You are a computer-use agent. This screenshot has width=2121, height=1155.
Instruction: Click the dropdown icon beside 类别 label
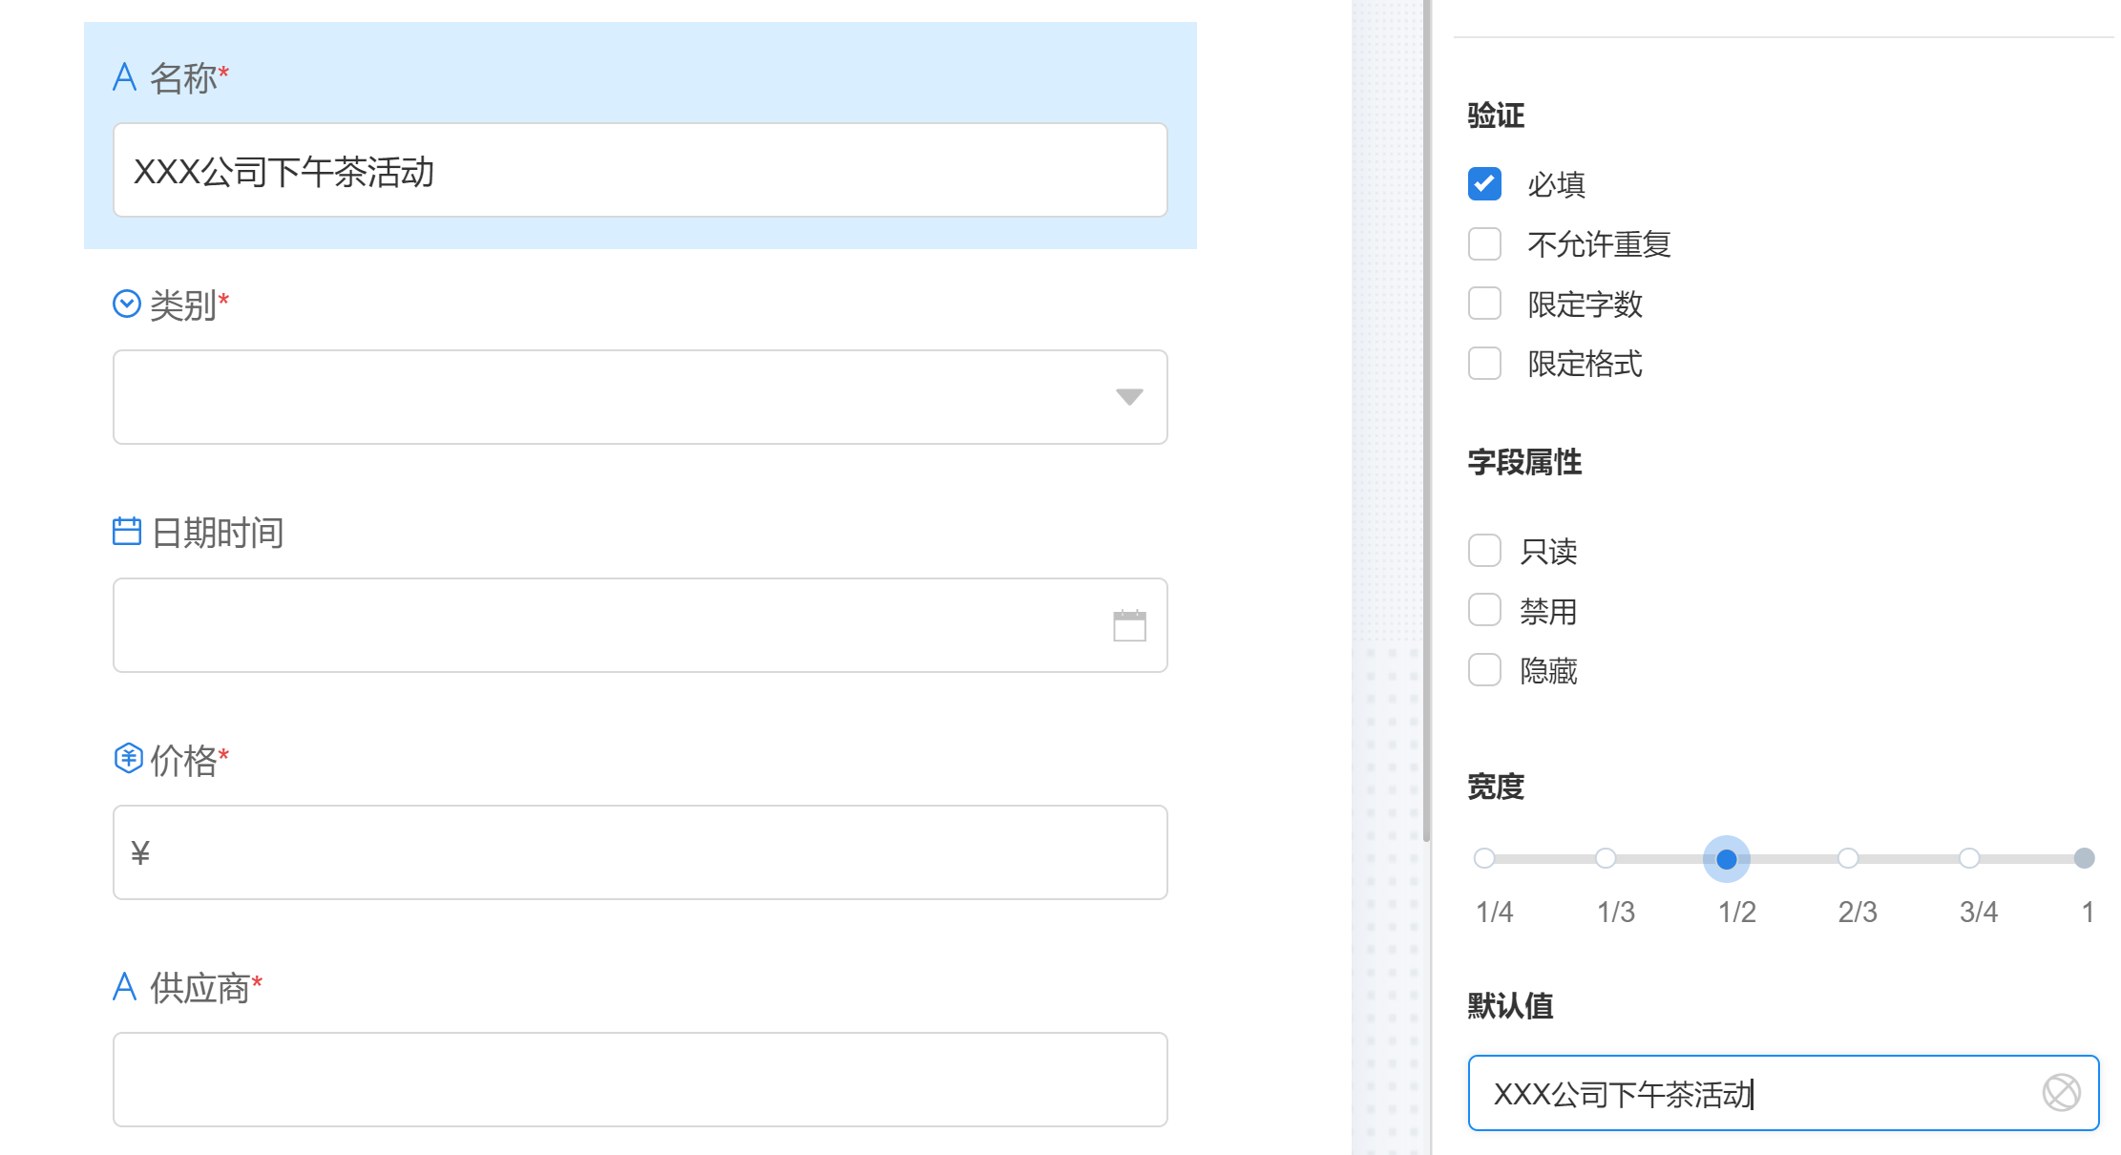coord(127,304)
